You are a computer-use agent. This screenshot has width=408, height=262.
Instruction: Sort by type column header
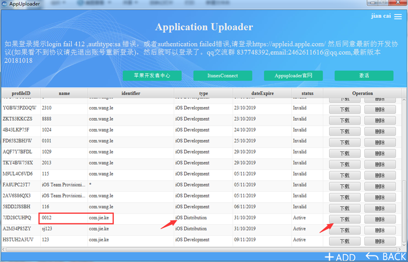203,93
